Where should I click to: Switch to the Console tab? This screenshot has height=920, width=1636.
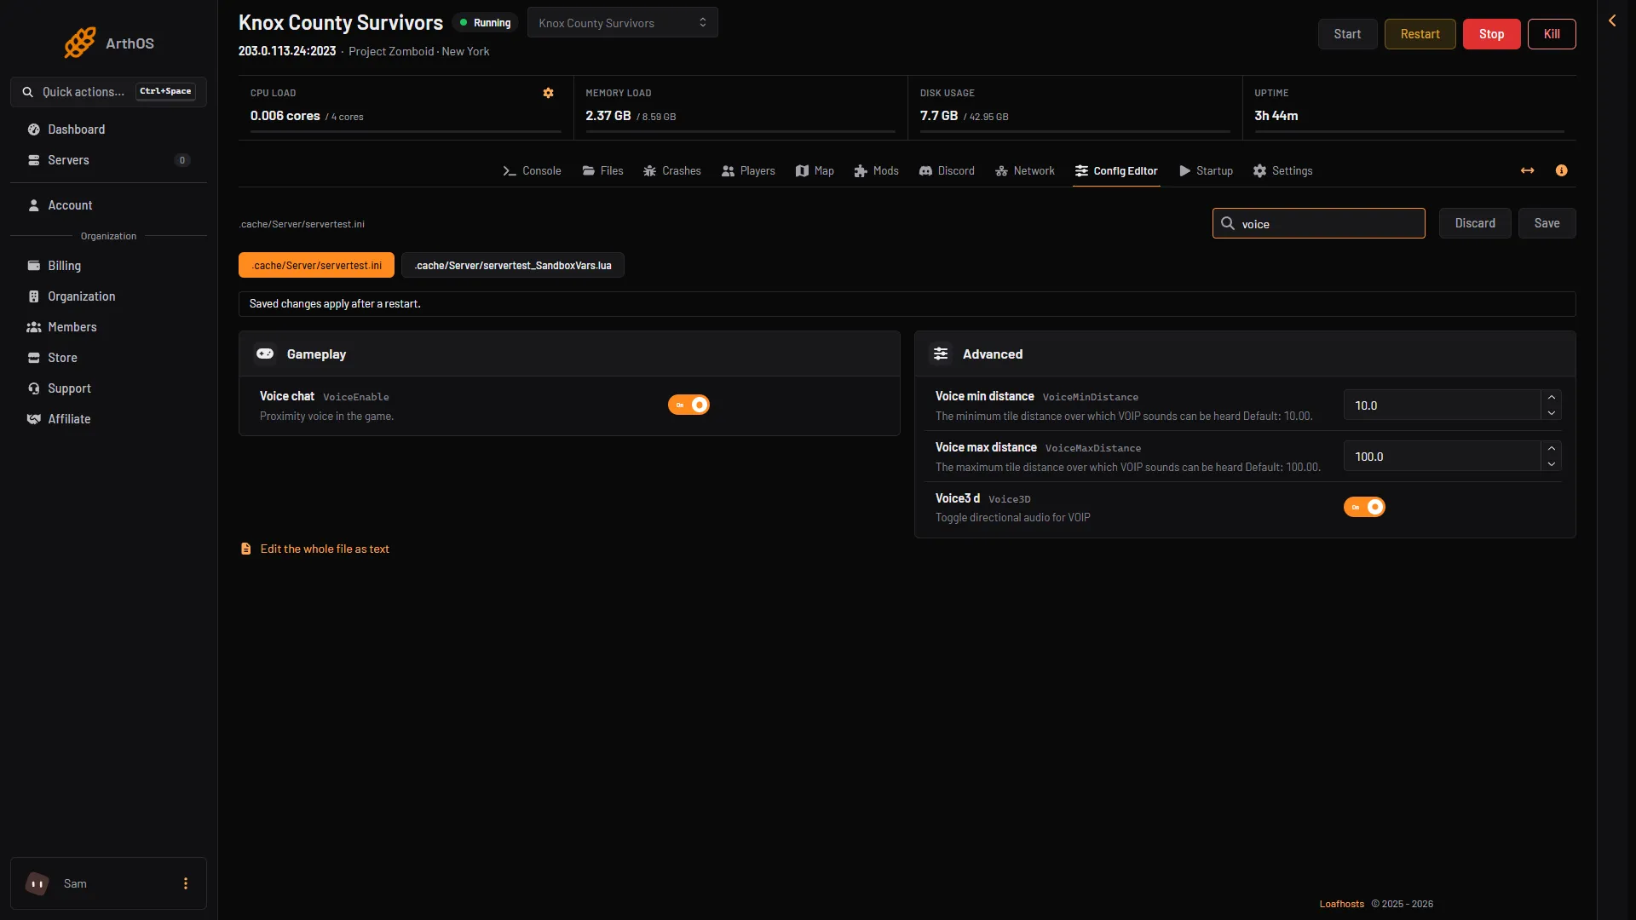pos(532,171)
